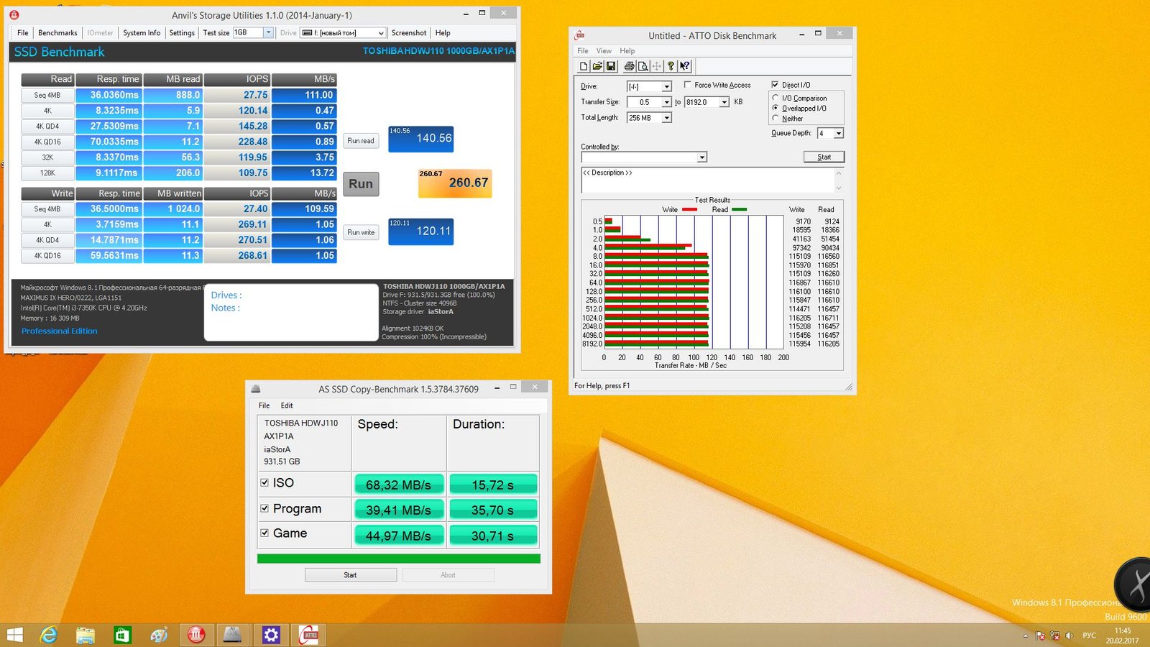Open the Drive selection dropdown in Anvil
1150x647 pixels.
coord(381,33)
